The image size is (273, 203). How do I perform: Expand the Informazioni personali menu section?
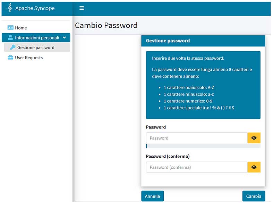36,37
